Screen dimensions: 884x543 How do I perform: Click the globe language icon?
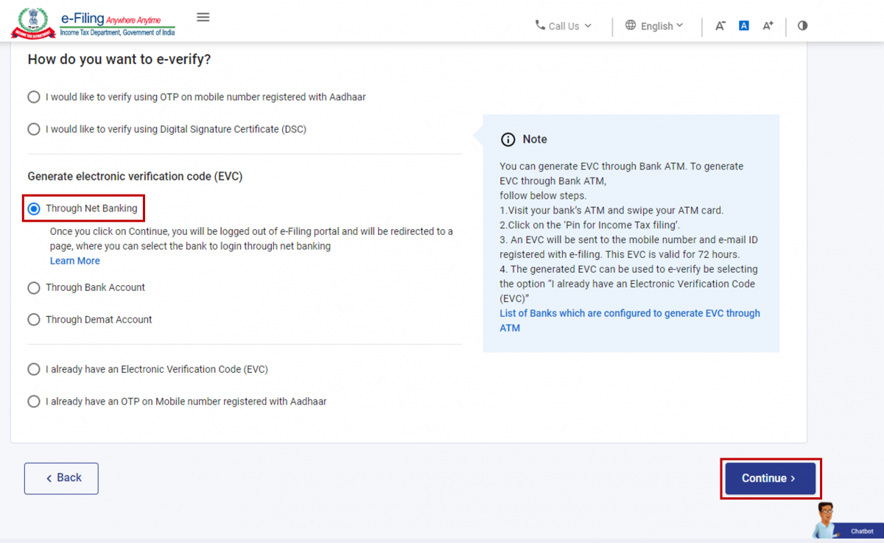click(631, 25)
